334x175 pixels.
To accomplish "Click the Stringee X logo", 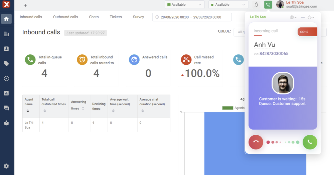I will (x=6, y=4).
